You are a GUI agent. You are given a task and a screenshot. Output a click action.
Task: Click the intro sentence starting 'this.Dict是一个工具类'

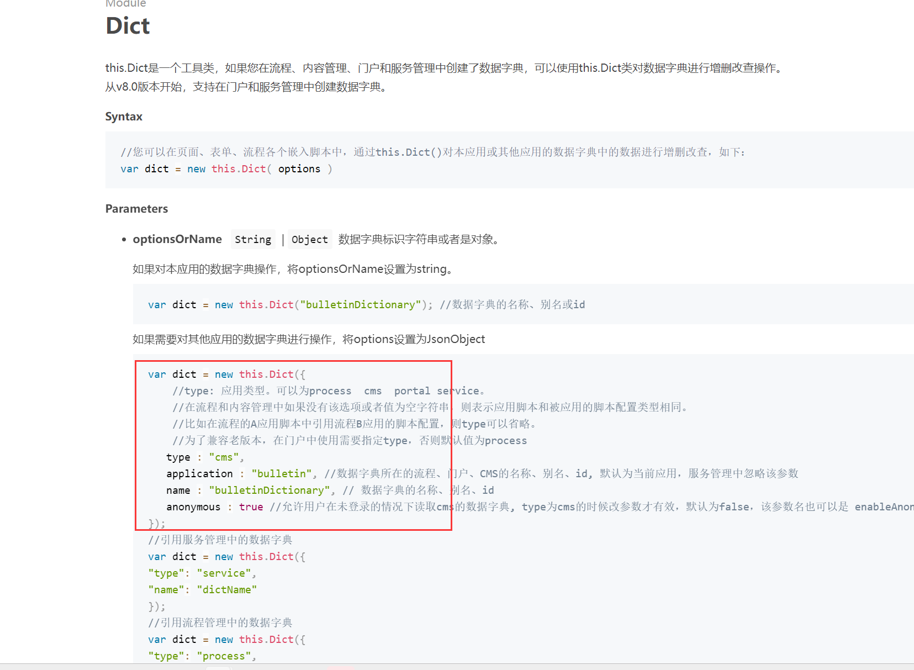pyautogui.click(x=445, y=68)
